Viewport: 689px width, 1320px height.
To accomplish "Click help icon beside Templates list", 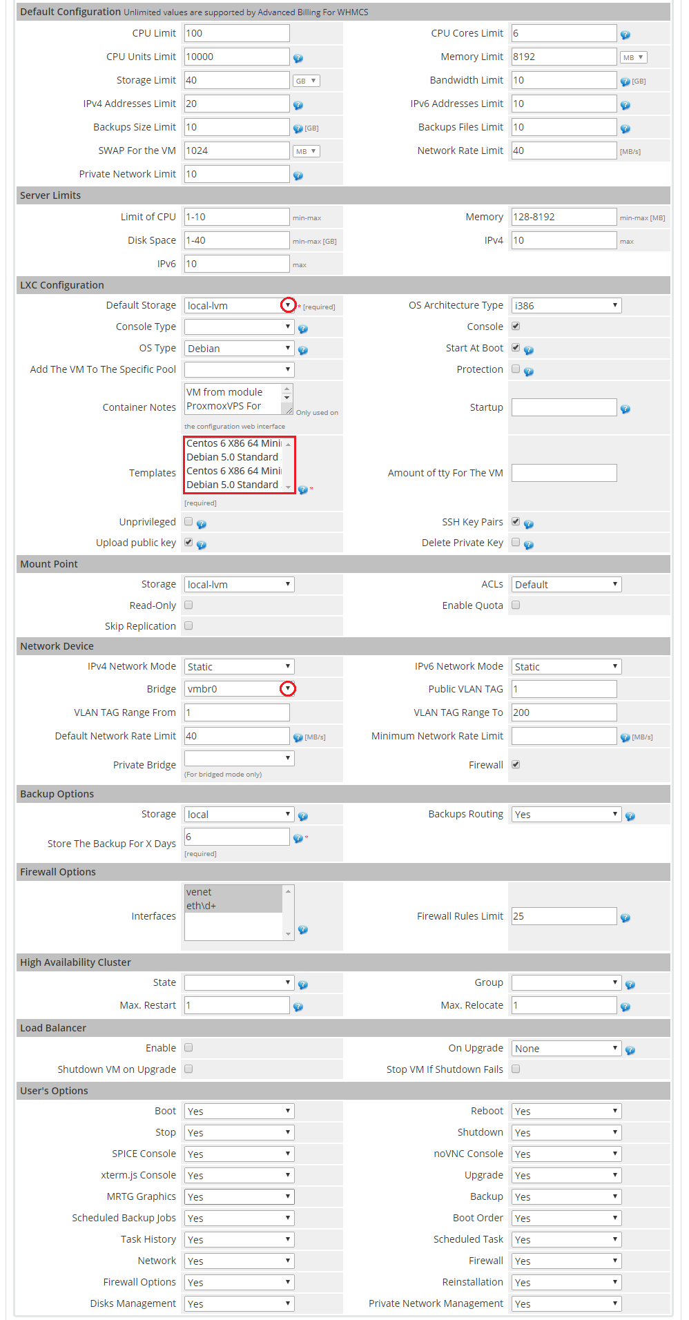I will click(302, 489).
